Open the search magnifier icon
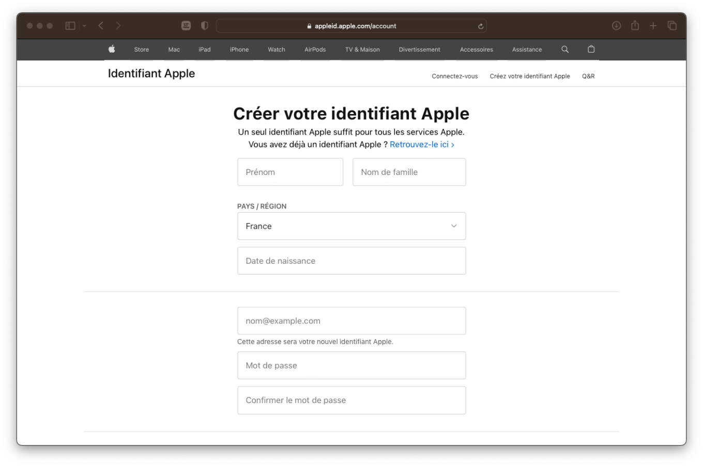Viewport: 703px width, 466px height. coord(565,50)
